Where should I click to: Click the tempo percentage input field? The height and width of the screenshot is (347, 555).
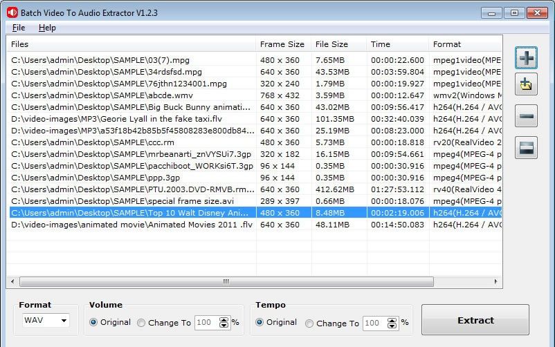click(374, 323)
